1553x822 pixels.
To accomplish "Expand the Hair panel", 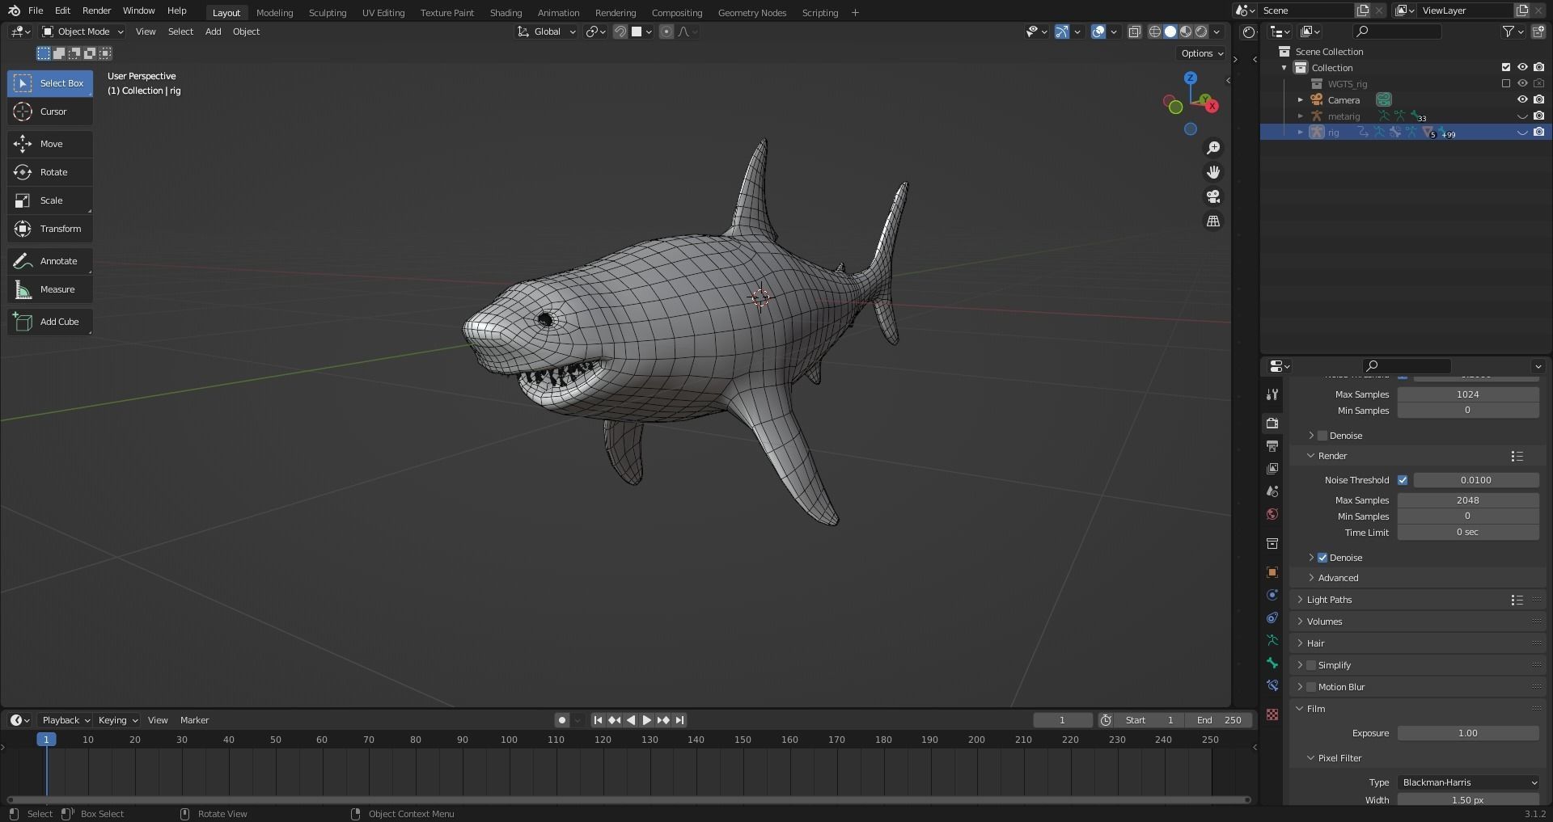I will tap(1315, 643).
